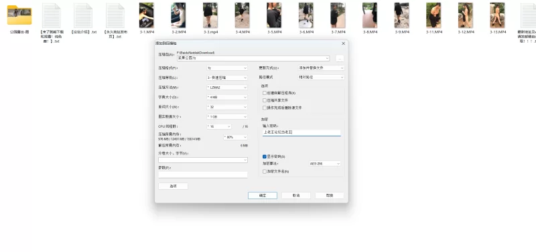This screenshot has height=252, width=536.
Task: Close the add-to-archive dialog with X
Action: coord(343,43)
